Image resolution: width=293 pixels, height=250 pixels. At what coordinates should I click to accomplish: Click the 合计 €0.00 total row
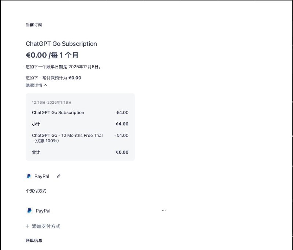tap(80, 152)
